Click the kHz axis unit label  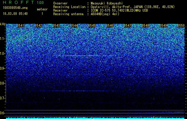point(3,24)
